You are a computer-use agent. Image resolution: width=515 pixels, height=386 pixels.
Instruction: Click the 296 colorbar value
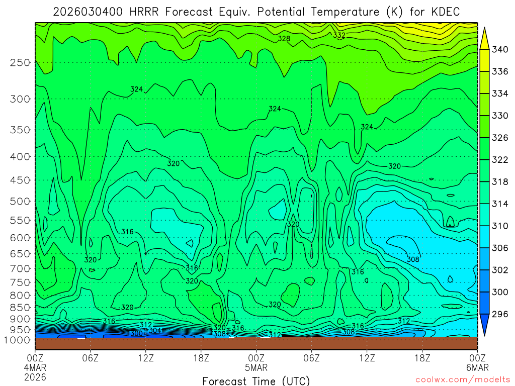[x=500, y=314]
